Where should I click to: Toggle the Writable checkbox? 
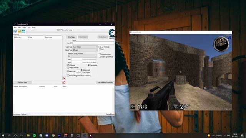[x=68, y=65]
